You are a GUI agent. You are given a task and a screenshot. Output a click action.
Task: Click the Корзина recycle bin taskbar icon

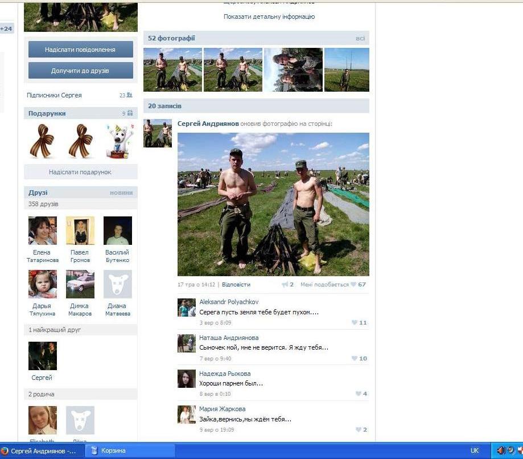click(94, 450)
